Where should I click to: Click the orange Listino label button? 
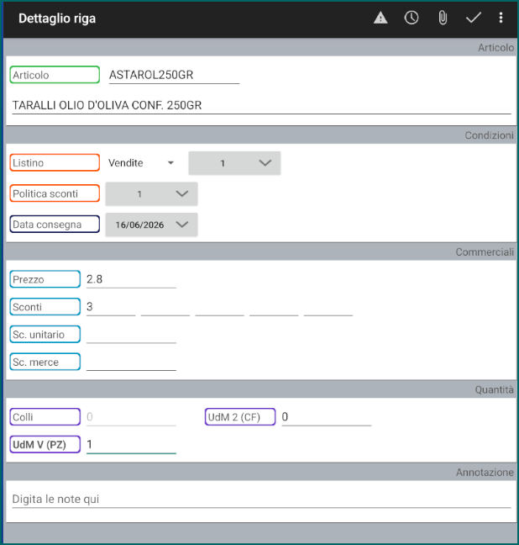55,162
